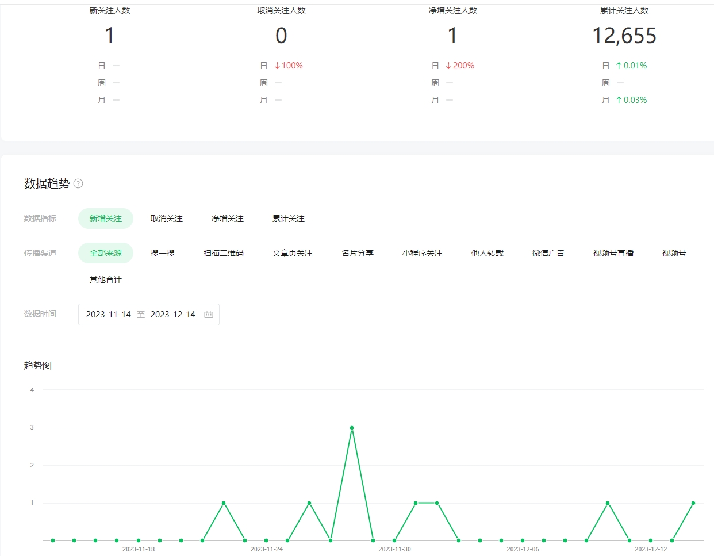The width and height of the screenshot is (714, 556).
Task: Choose 视频号 channel
Action: (x=674, y=253)
